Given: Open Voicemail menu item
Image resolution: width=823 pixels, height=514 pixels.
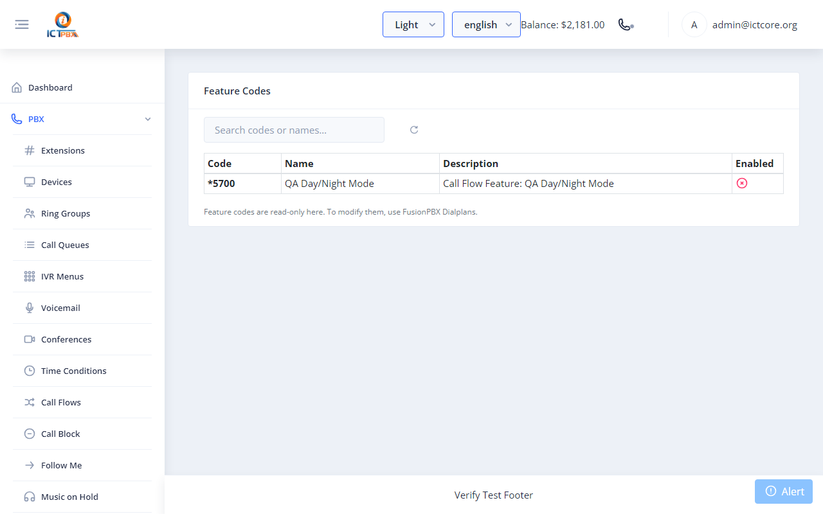Looking at the screenshot, I should point(82,308).
